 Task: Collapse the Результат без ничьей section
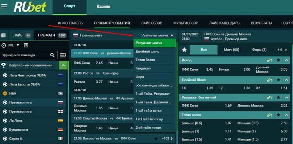pyautogui.click(x=286, y=97)
